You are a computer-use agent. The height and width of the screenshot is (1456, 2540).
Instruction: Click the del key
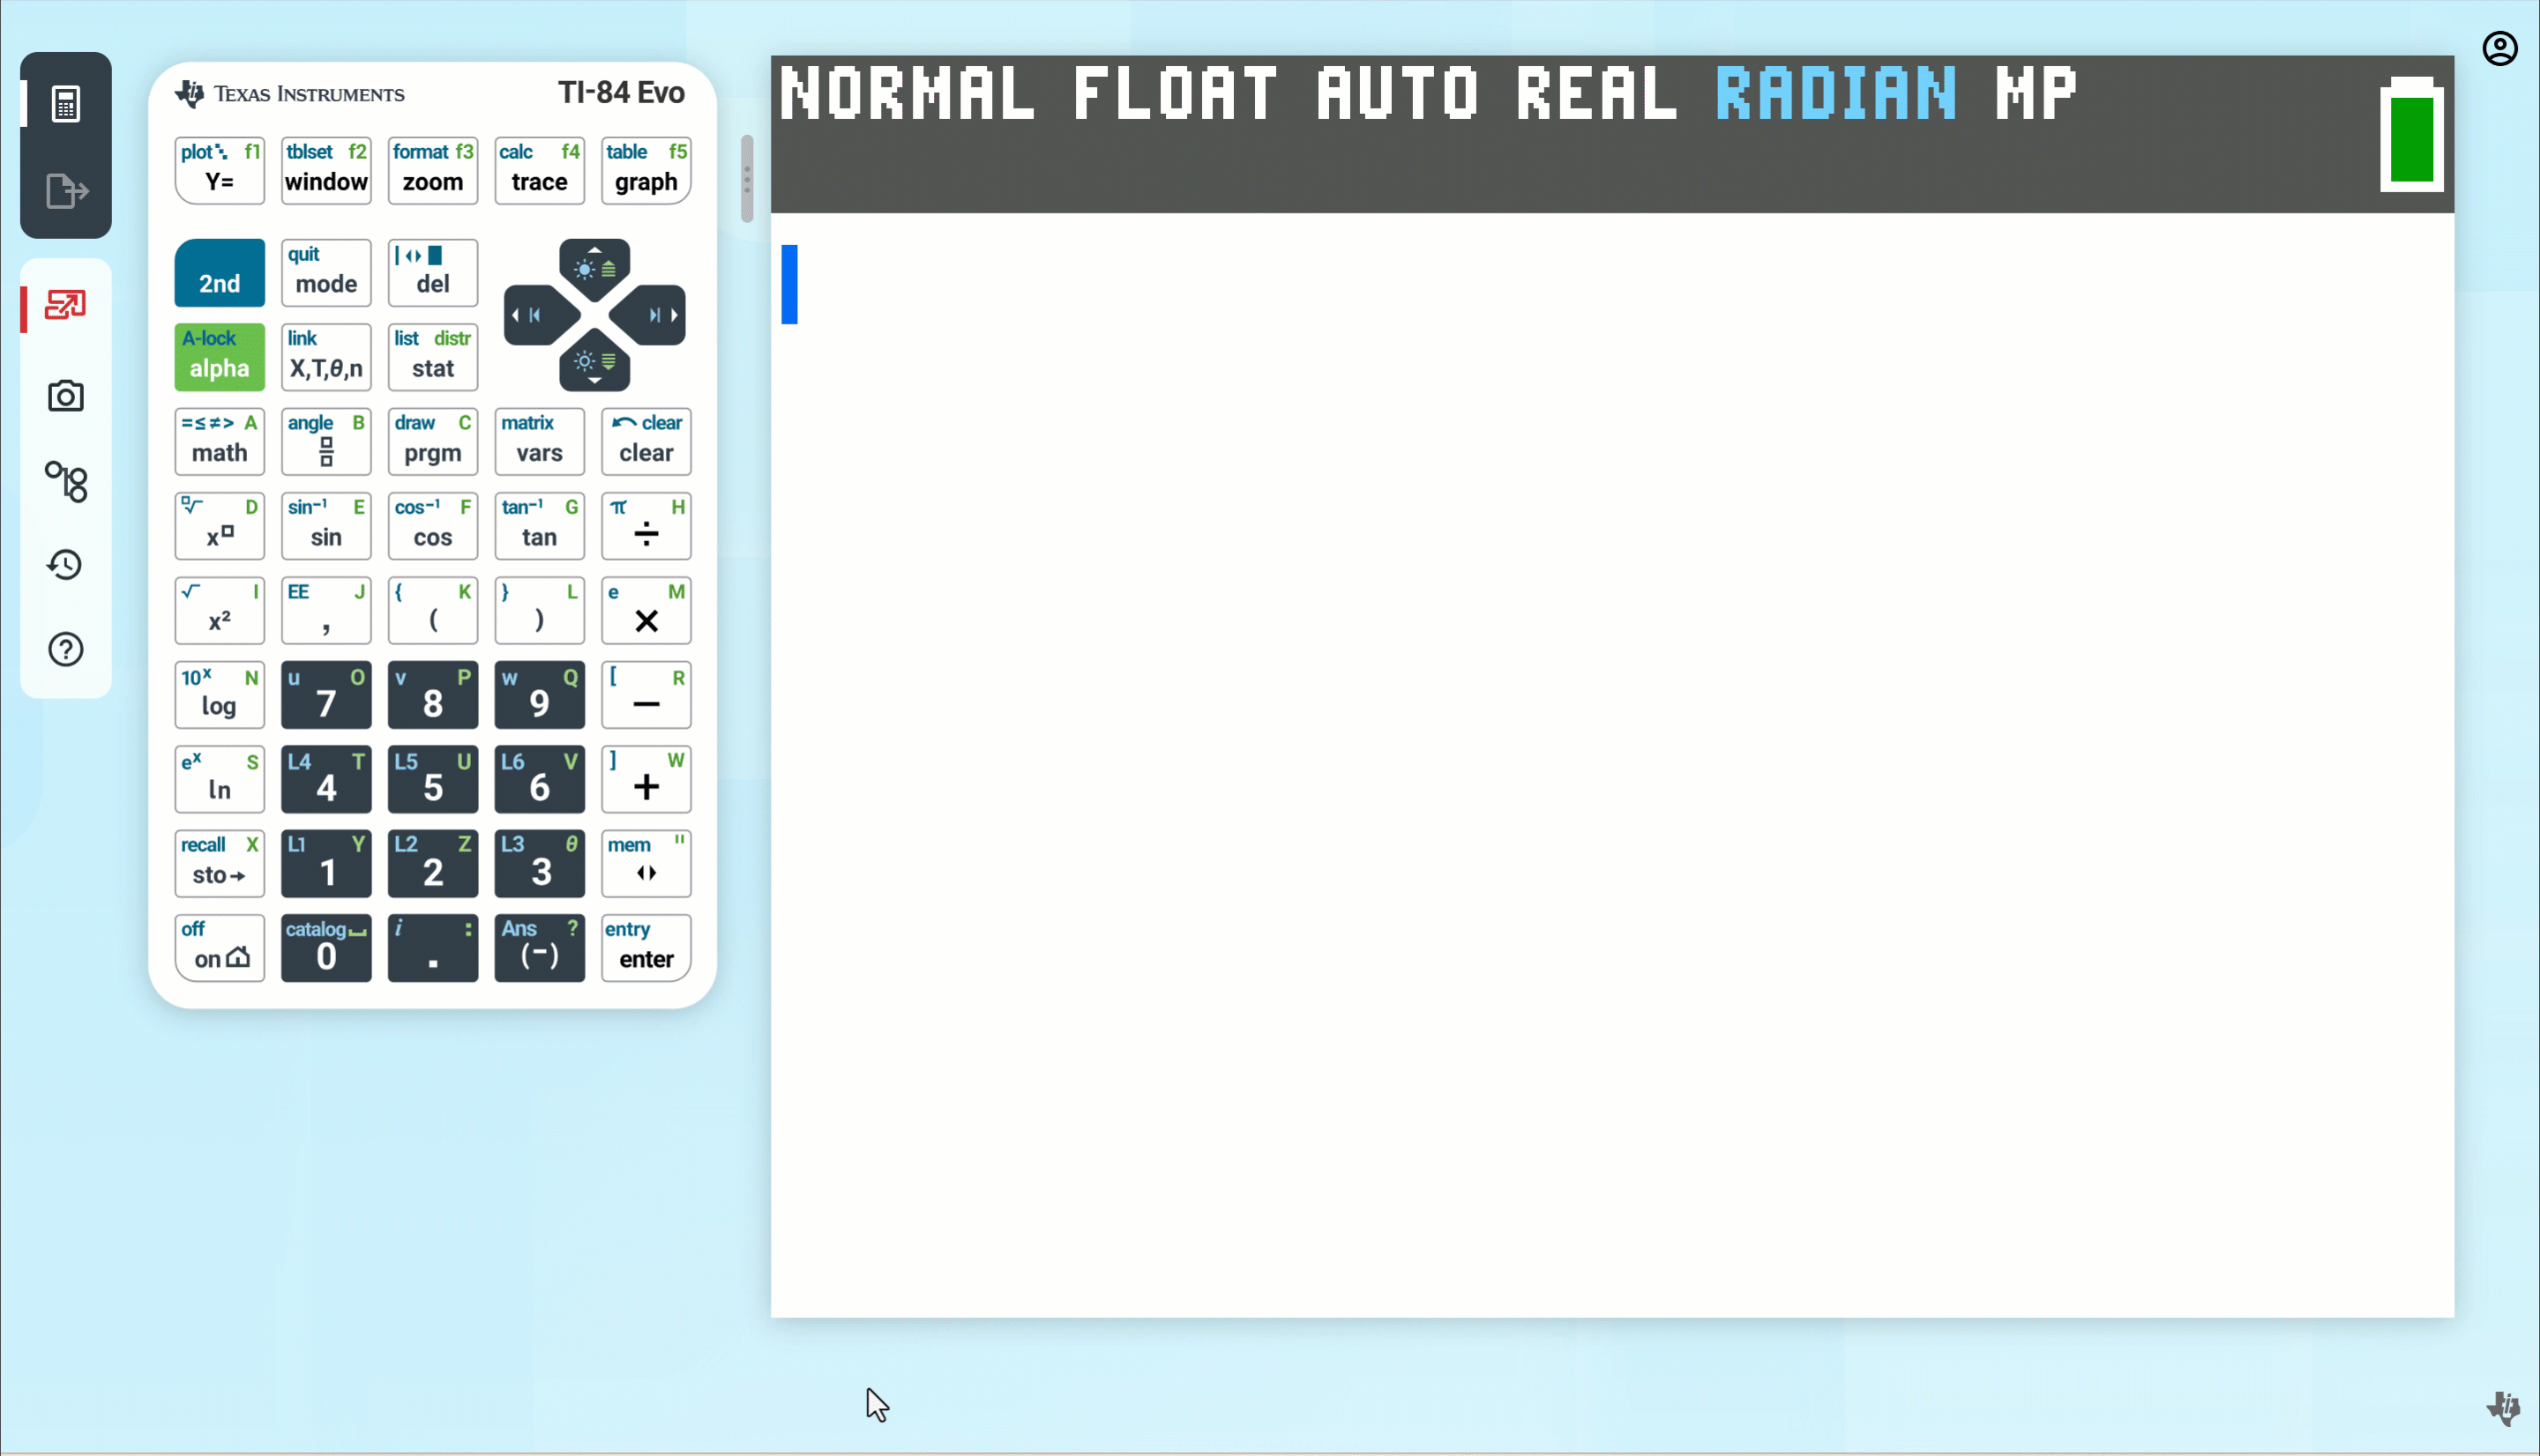433,273
